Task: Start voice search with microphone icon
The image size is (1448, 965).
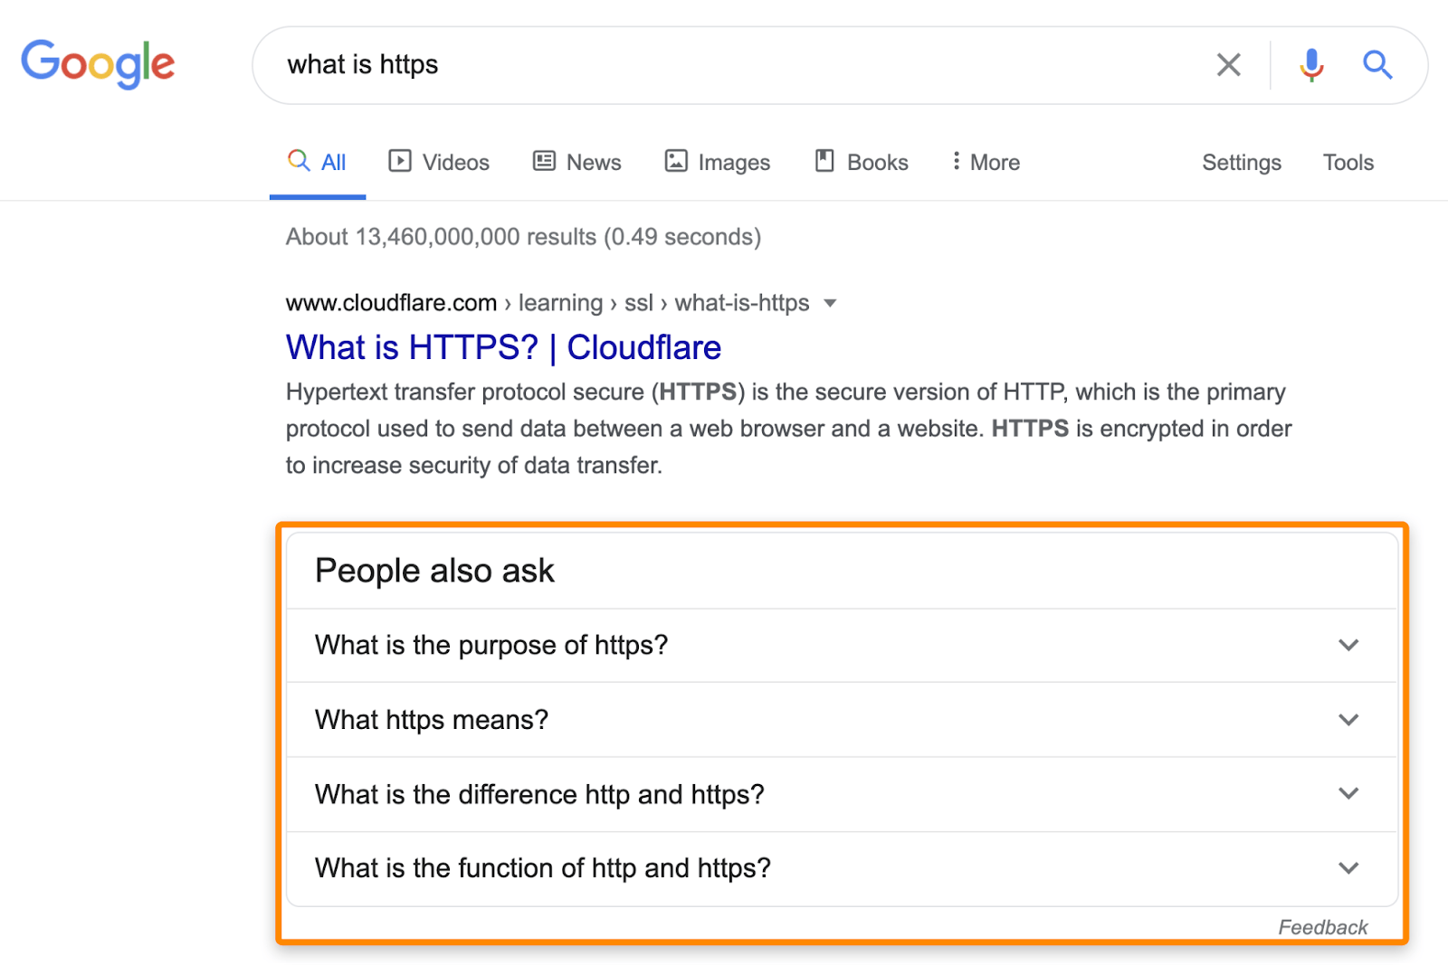Action: (1310, 65)
